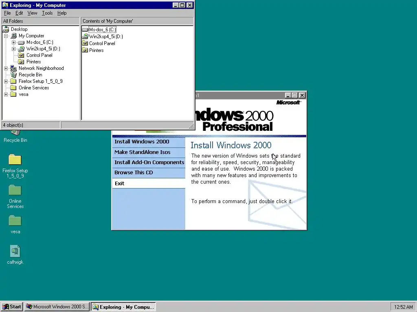The image size is (417, 312).
Task: Select Ms-dos_6 (C:) icon in contents pane
Action: pyautogui.click(x=85, y=30)
